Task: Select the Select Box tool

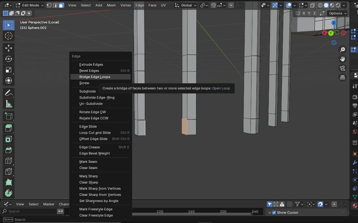Action: (8, 25)
